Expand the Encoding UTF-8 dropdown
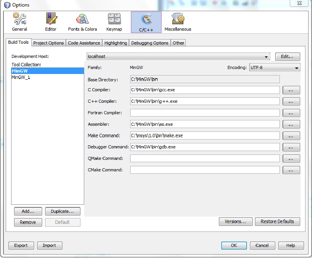 [274, 67]
